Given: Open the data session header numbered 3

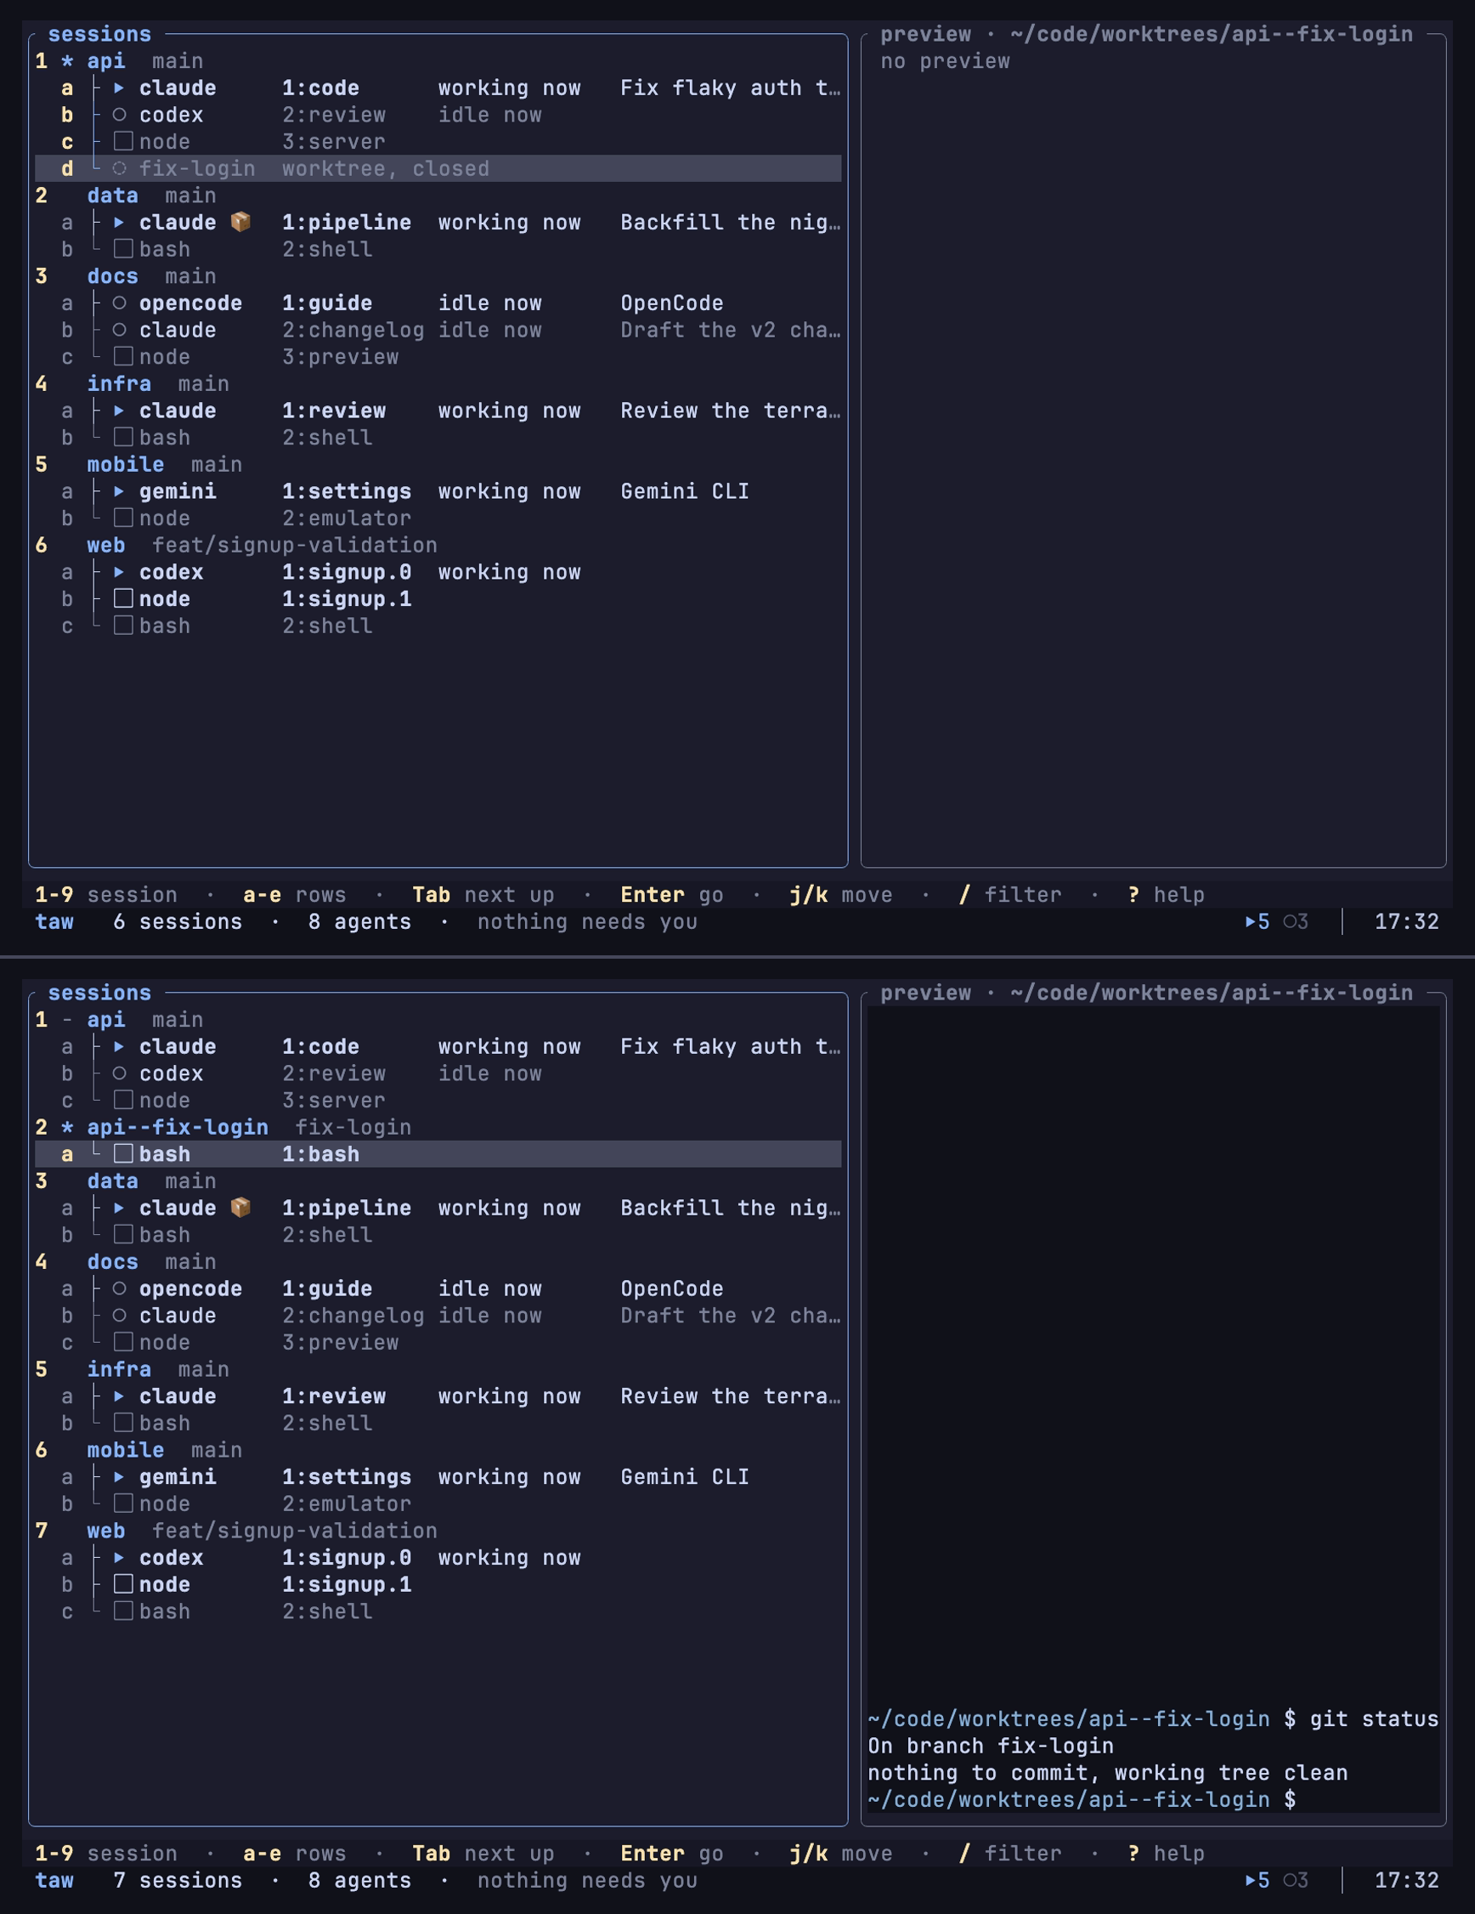Looking at the screenshot, I should (438, 1181).
